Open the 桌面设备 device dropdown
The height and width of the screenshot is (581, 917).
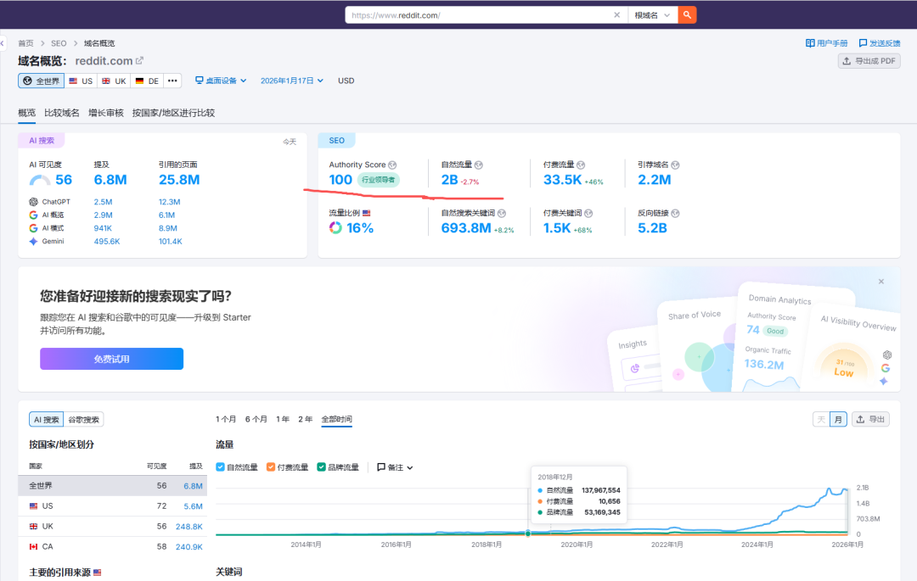click(222, 80)
